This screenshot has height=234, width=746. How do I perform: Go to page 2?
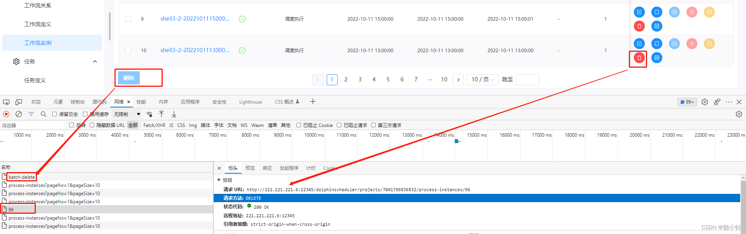[x=346, y=79]
